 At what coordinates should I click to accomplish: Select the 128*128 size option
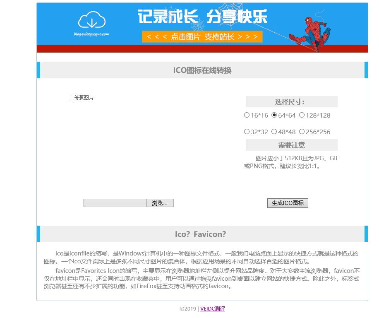(302, 115)
